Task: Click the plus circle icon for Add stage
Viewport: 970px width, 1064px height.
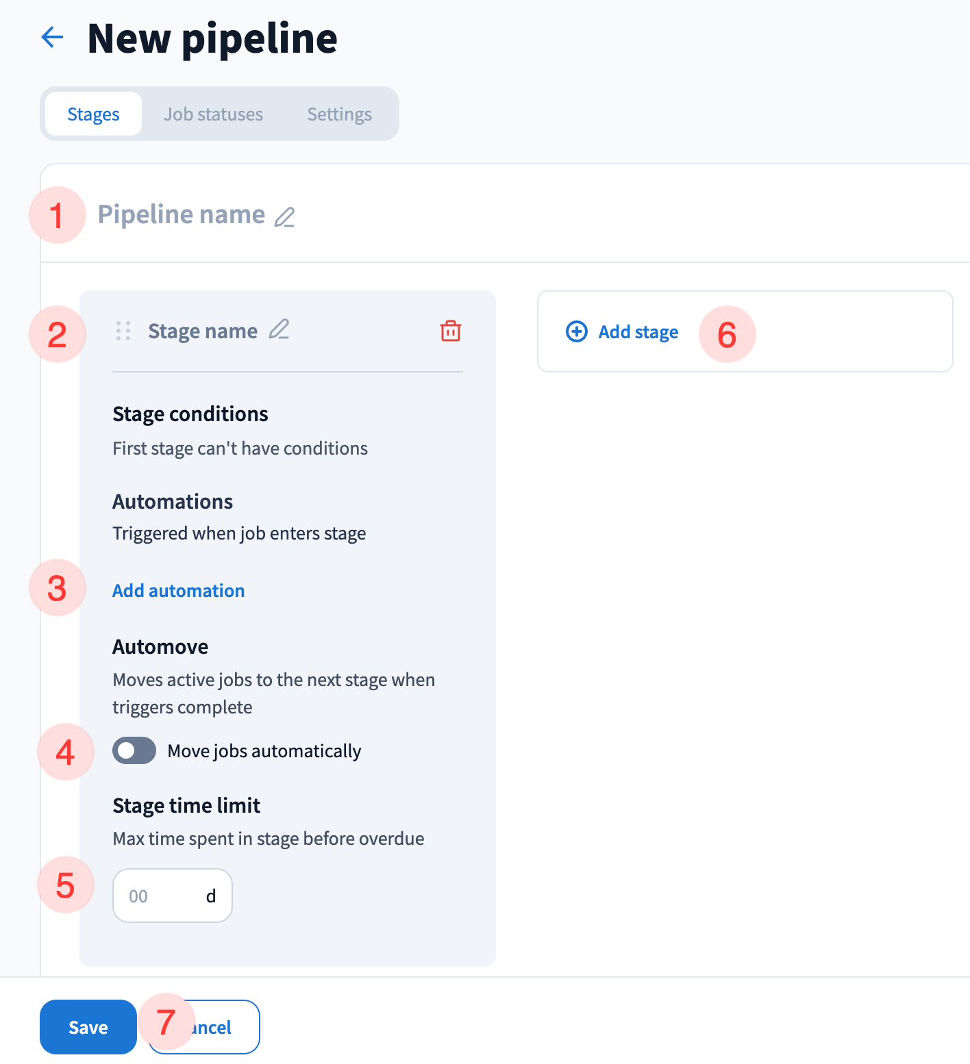Action: [577, 331]
